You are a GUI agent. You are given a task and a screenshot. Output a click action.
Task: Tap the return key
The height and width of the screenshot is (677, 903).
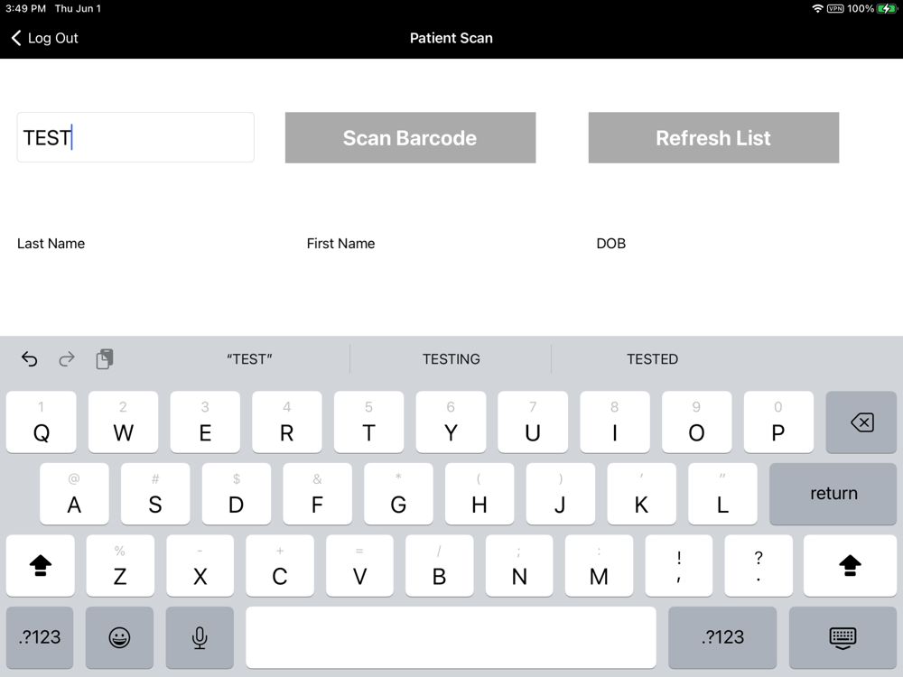[x=833, y=494]
